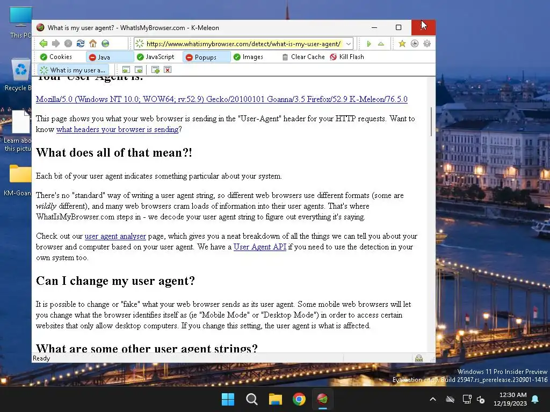Toggle Cookies permission
Viewport: 550px width, 412px height.
click(56, 57)
